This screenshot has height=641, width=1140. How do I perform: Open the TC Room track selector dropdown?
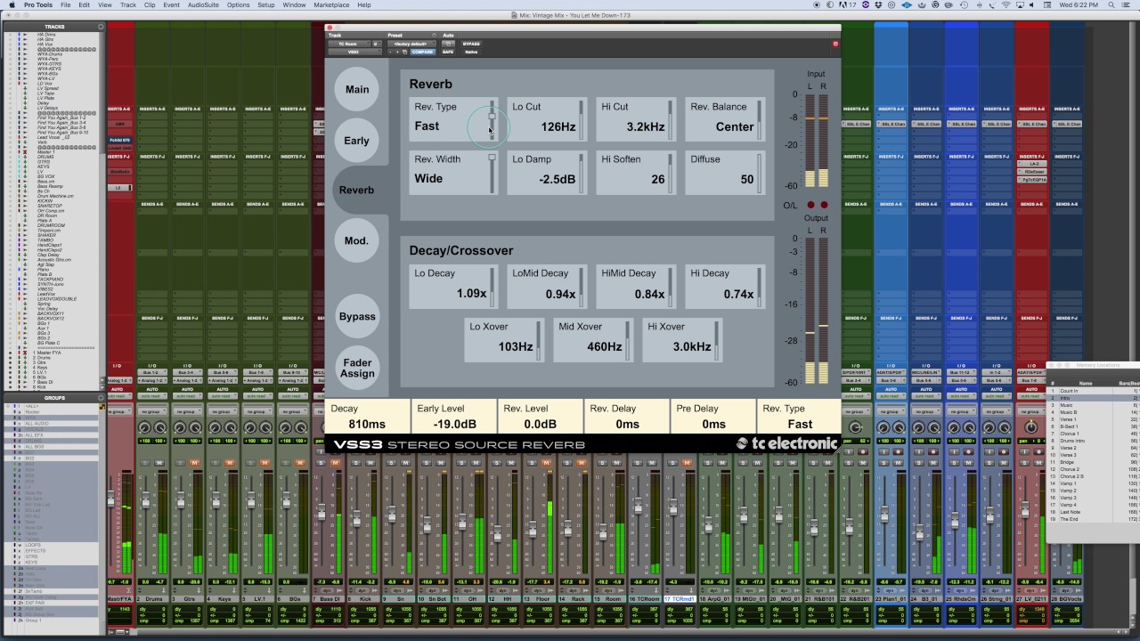click(349, 44)
